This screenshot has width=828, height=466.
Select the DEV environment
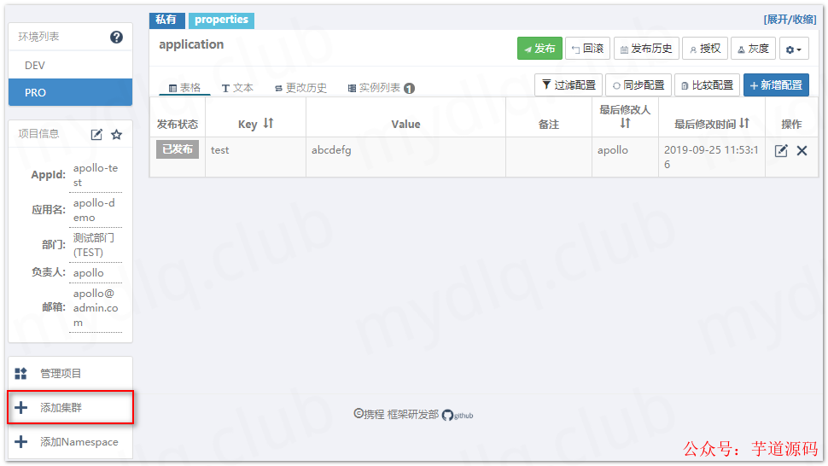70,65
